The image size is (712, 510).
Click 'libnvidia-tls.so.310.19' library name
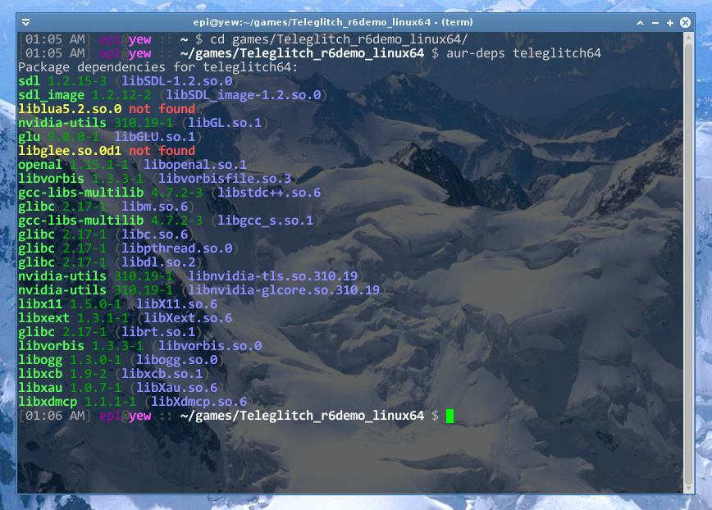pyautogui.click(x=273, y=276)
